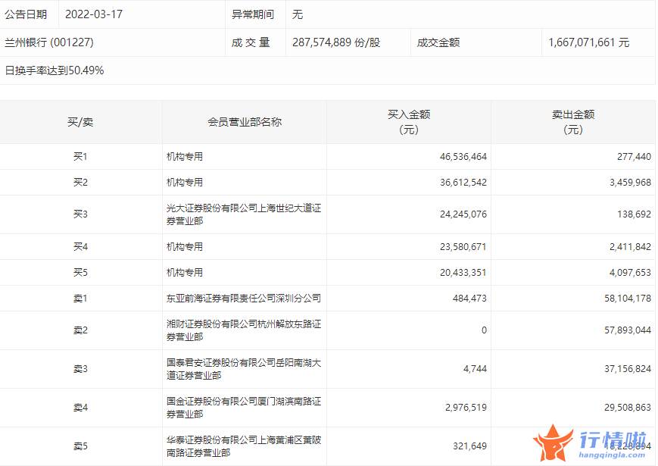Click 机构专用 in the 买2 row
This screenshot has width=658, height=466.
185,182
